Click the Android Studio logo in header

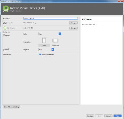tap(6, 9)
